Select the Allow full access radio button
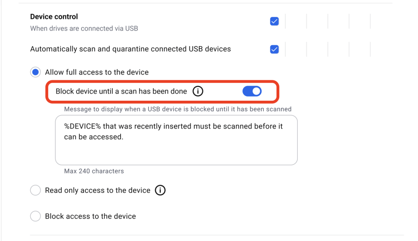Screen dimensions: 418x241 click(36, 72)
